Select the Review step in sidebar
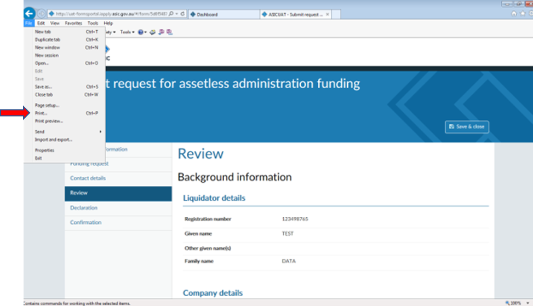Viewport: 533px width, 306px height. coord(118,193)
